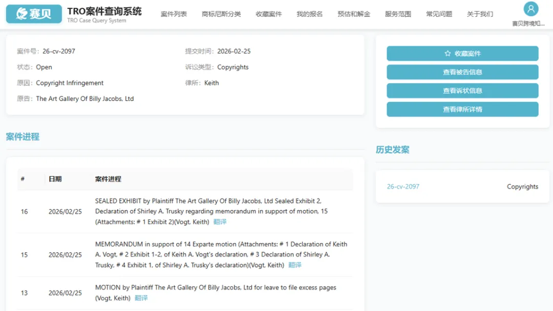
Task: Open 查看被告信息 defendant info
Action: (x=462, y=72)
